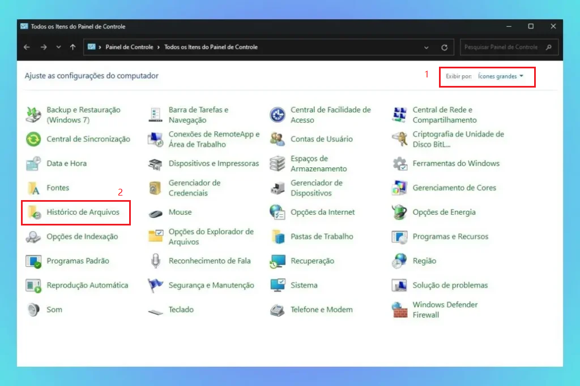Screen dimensions: 580x386
Task: Open the Gerenciamento de Cores link
Action: 454,188
